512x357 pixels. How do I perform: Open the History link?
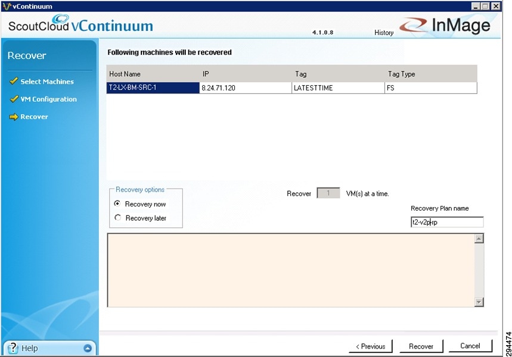[384, 33]
